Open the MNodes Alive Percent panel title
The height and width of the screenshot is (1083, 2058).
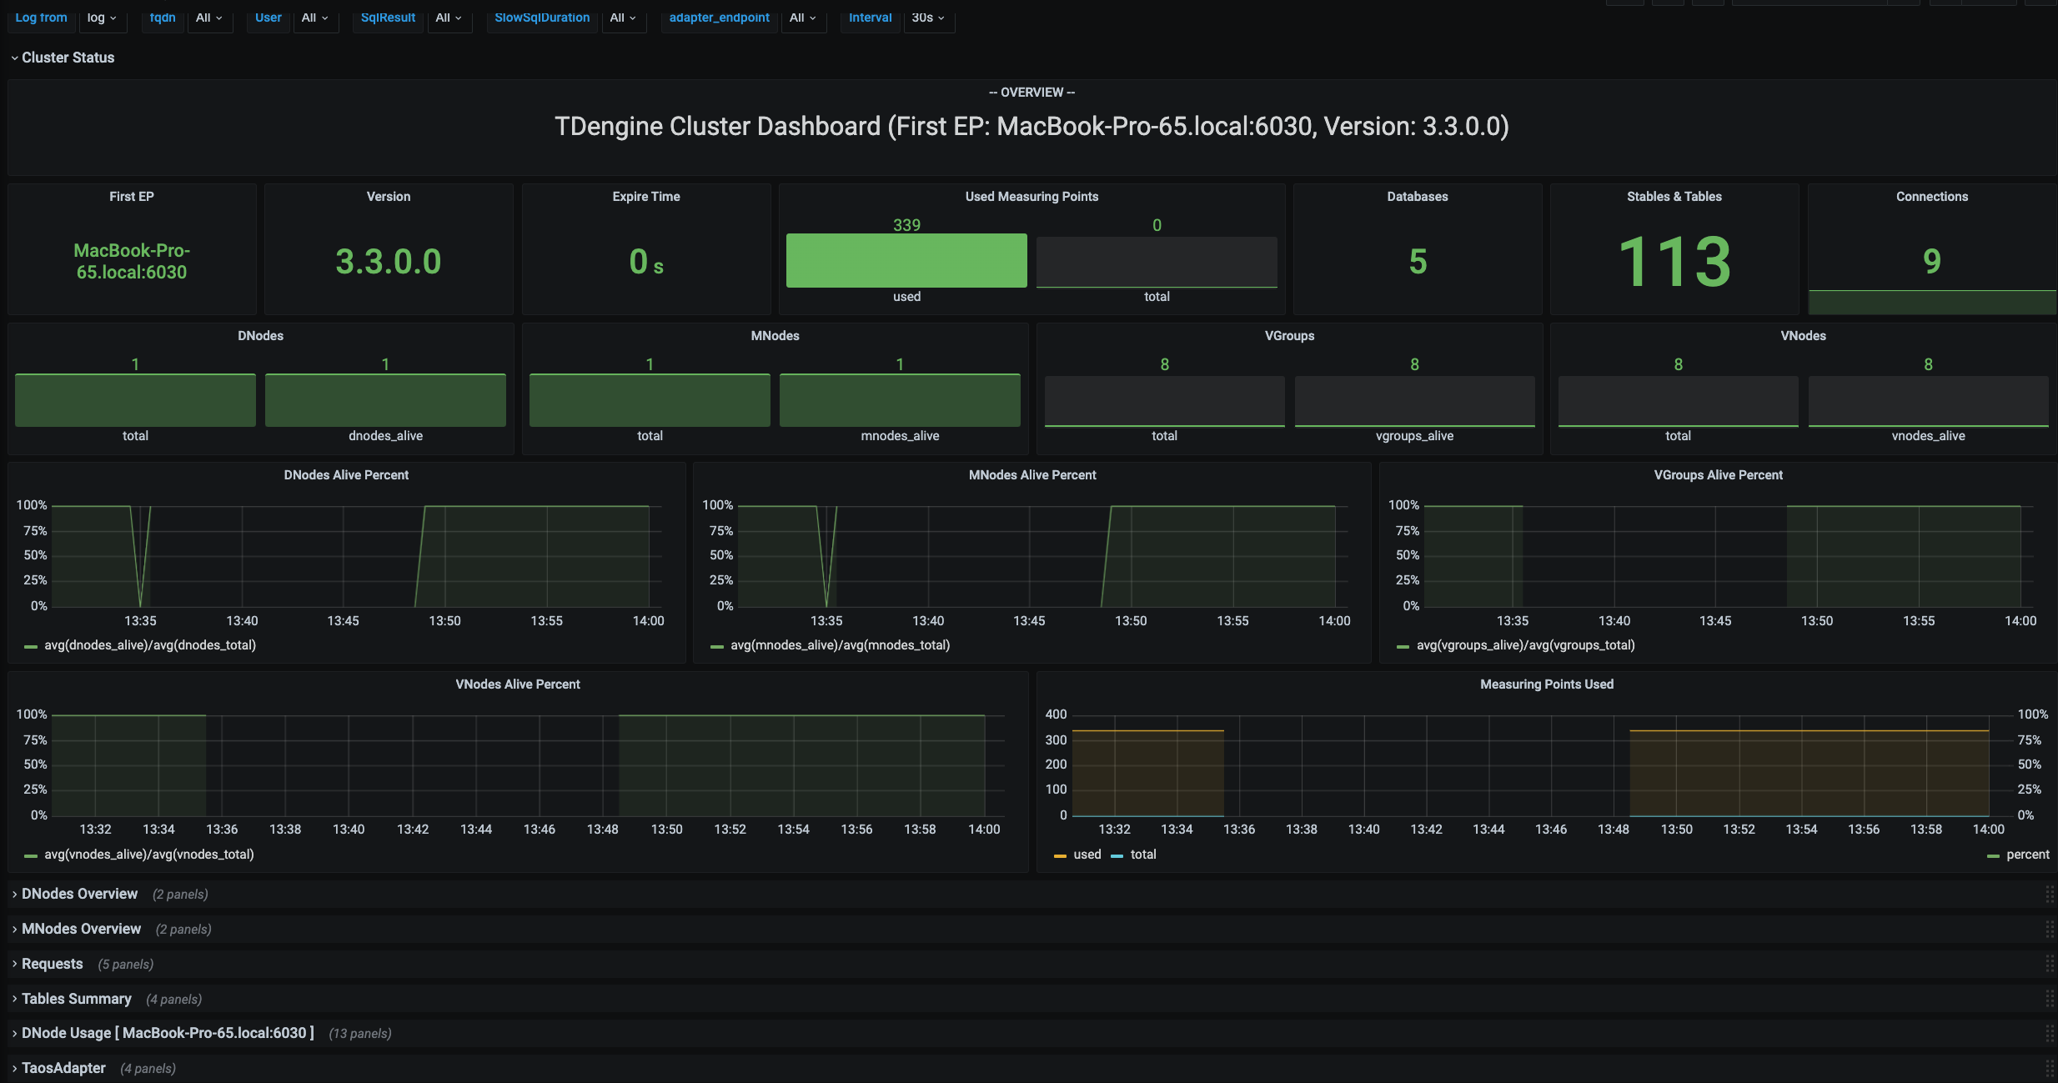1032,475
